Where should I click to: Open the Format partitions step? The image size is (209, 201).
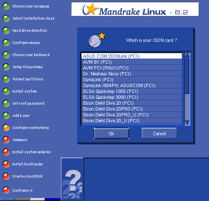tap(28, 79)
